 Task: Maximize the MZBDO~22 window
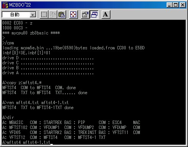[175, 5]
